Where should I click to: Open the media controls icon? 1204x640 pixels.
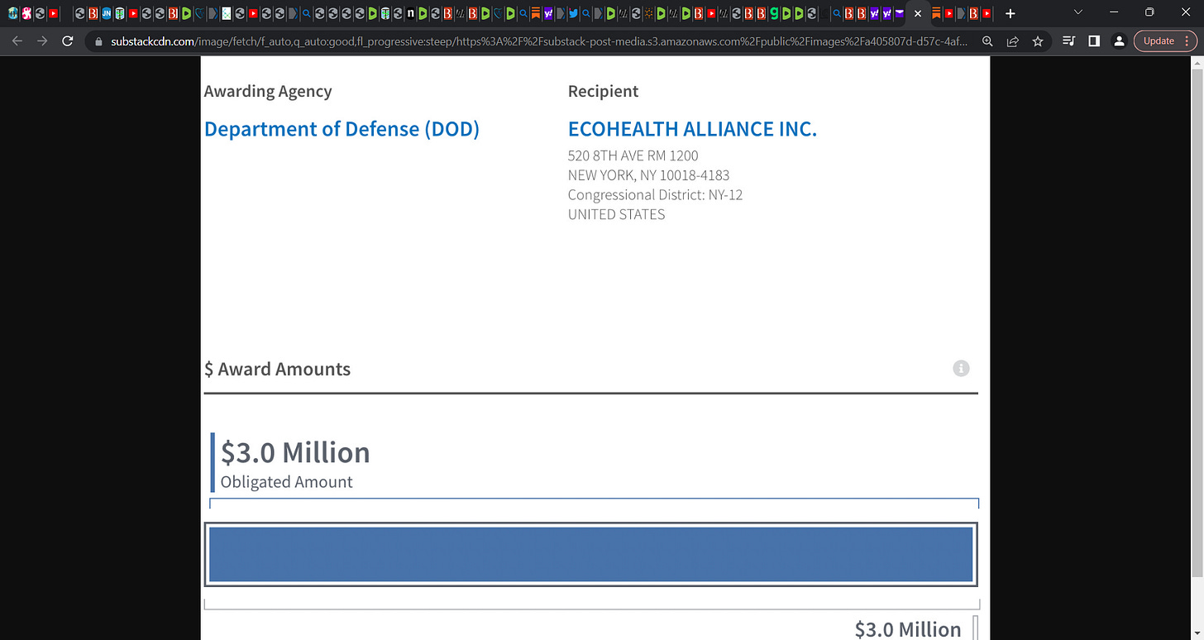point(1068,41)
